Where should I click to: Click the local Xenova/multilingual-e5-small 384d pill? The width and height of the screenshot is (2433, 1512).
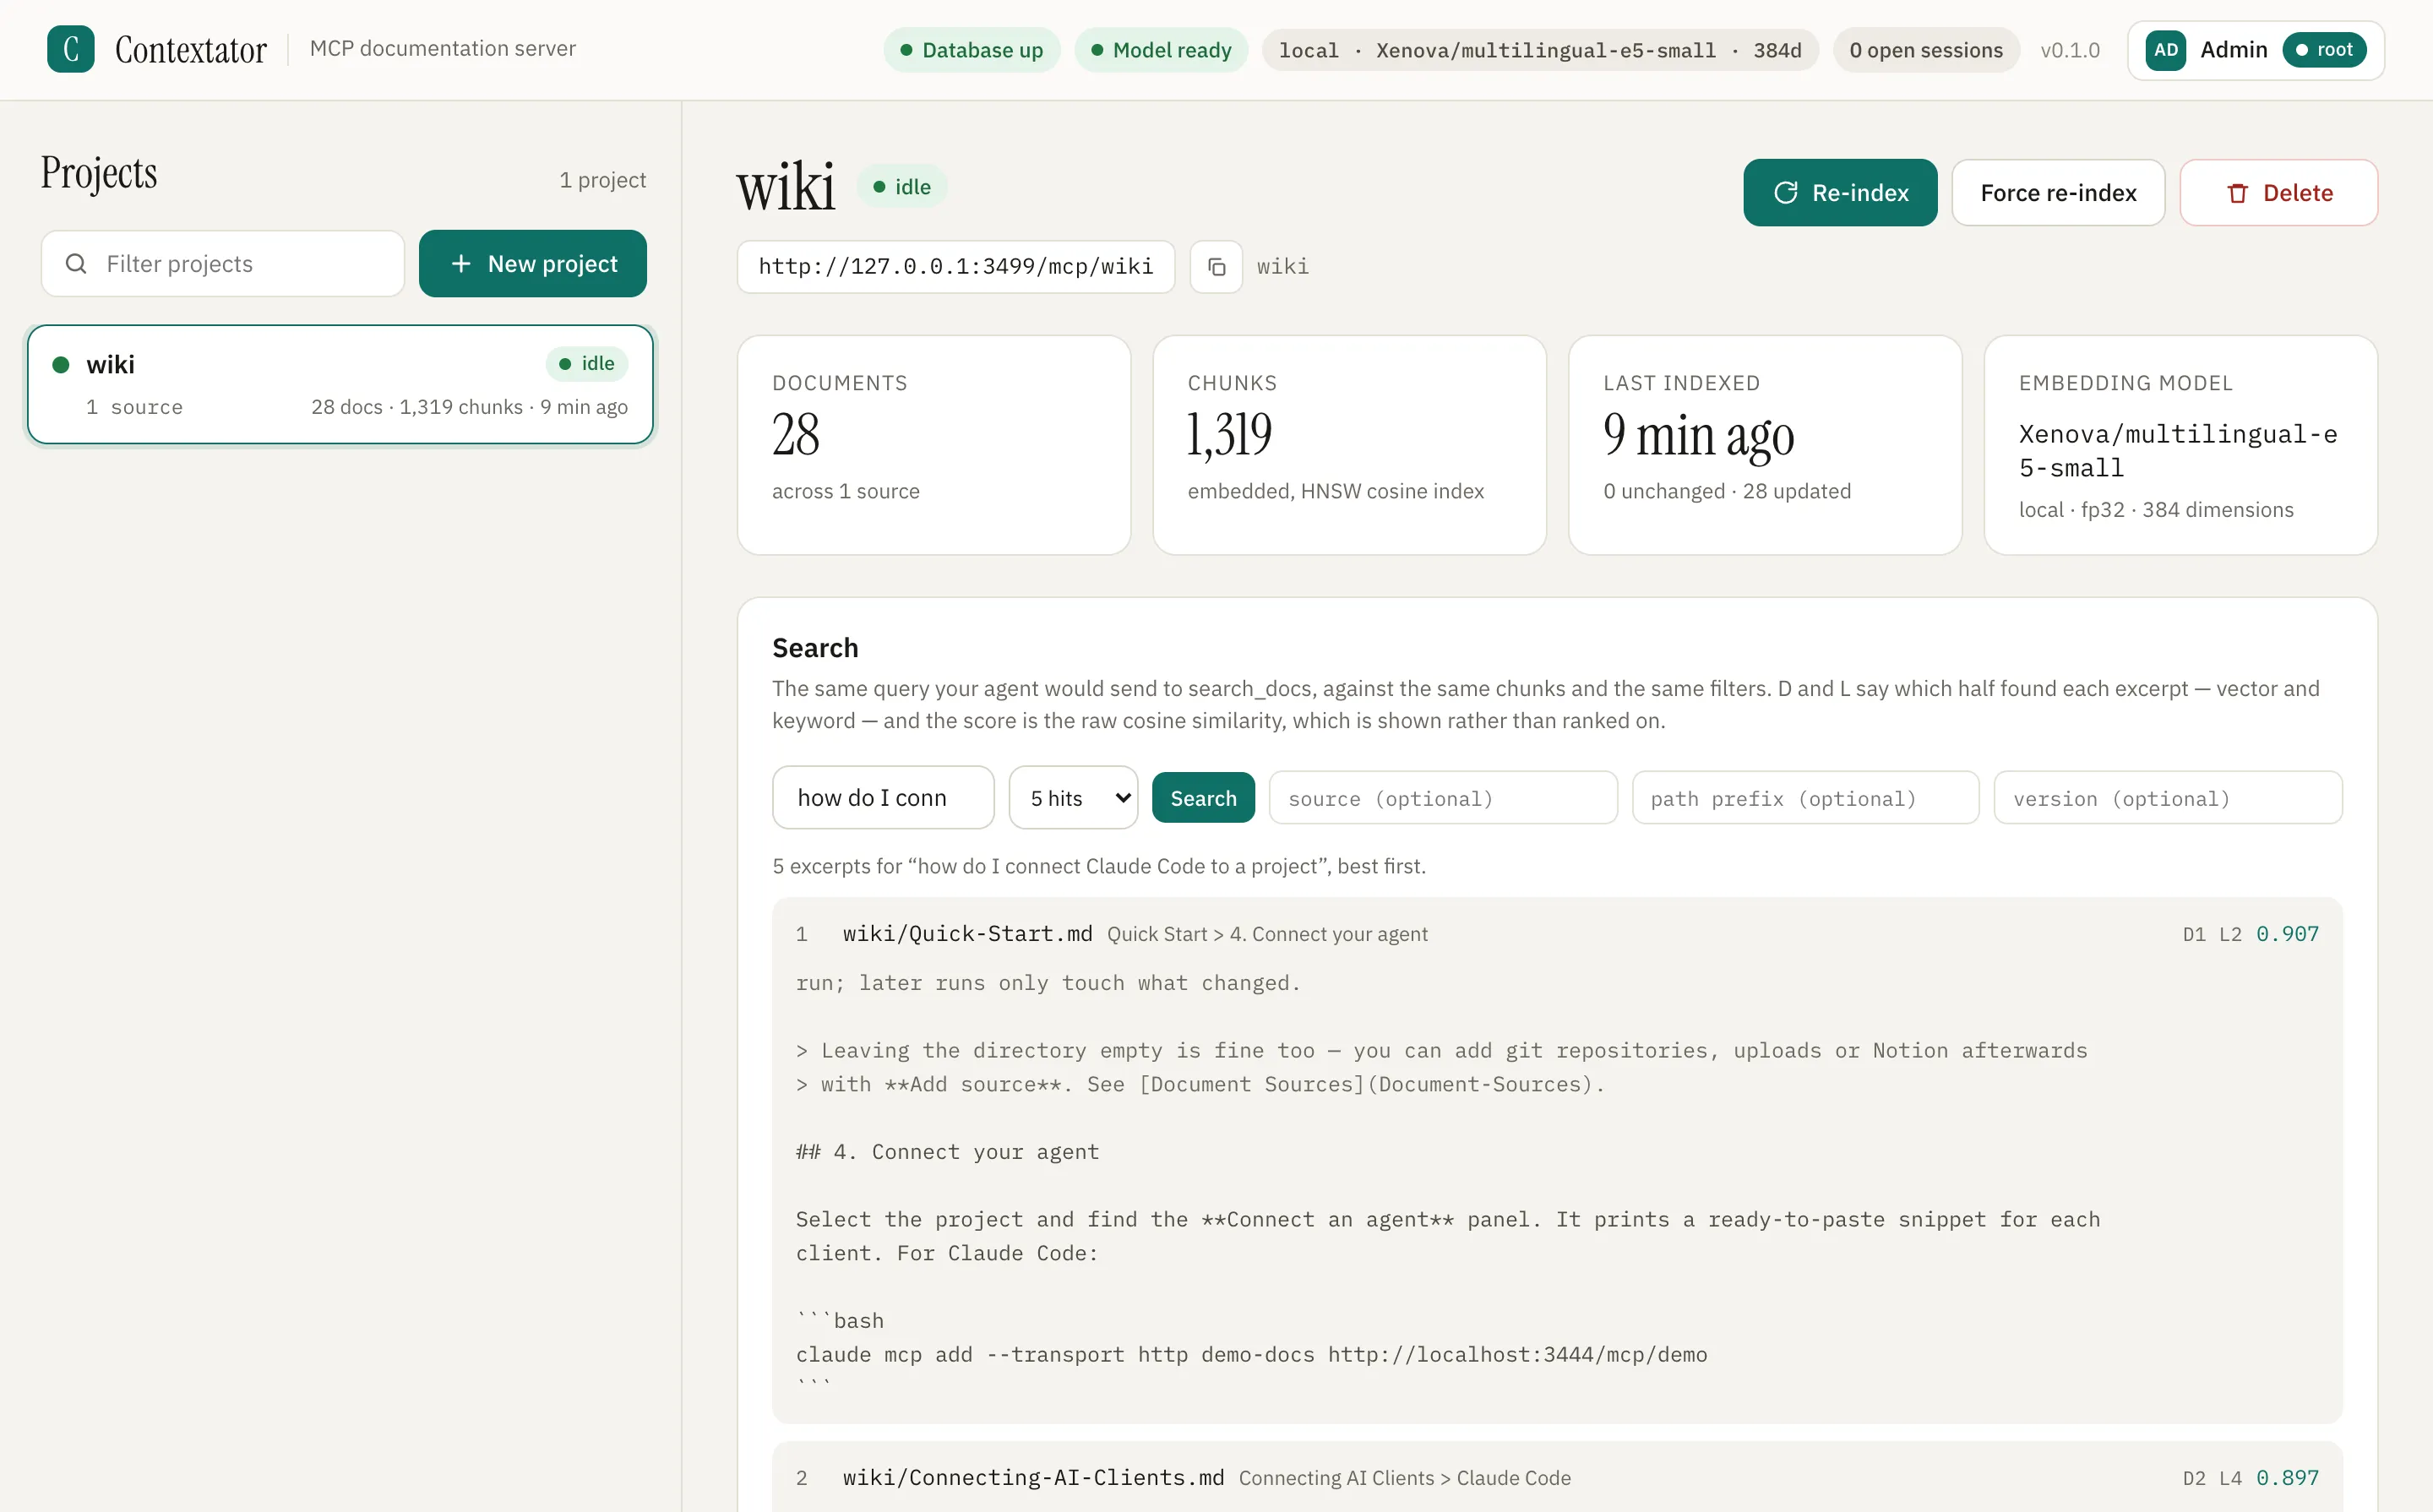coord(1540,50)
